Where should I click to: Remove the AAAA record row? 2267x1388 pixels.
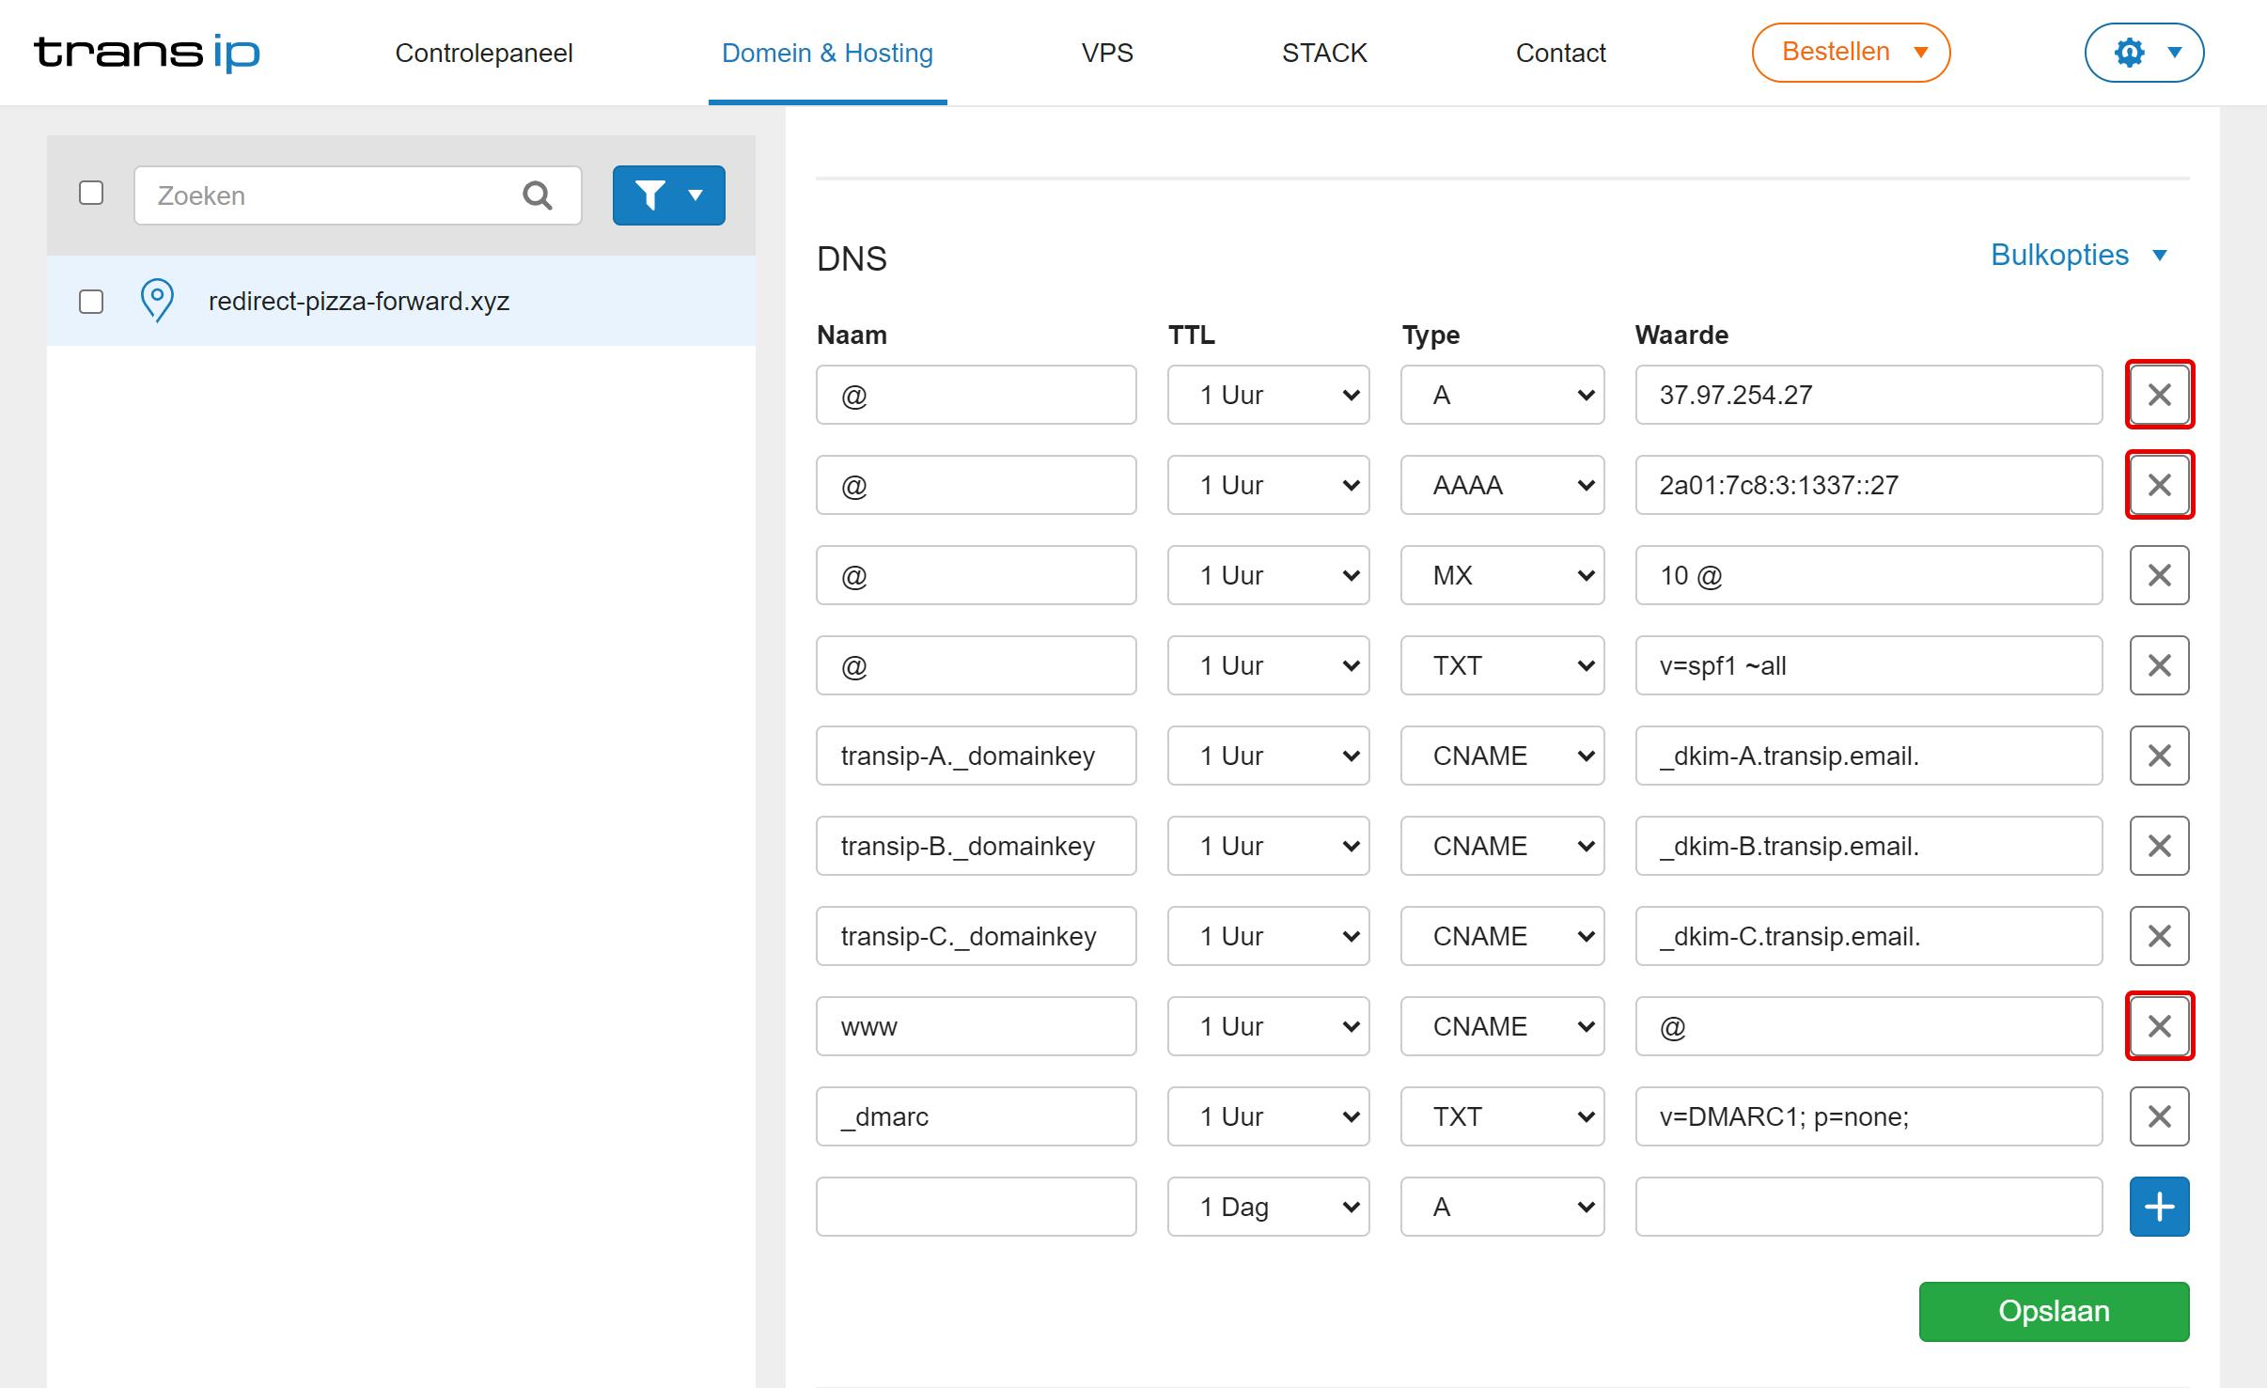[2159, 485]
